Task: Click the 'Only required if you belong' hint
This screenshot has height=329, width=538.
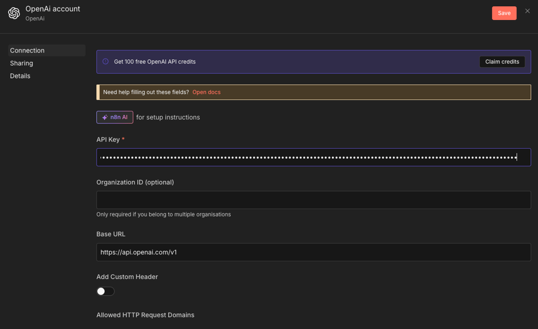Action: (164, 214)
